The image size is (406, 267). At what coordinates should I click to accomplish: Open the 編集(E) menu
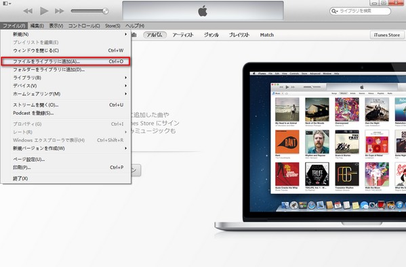(37, 26)
